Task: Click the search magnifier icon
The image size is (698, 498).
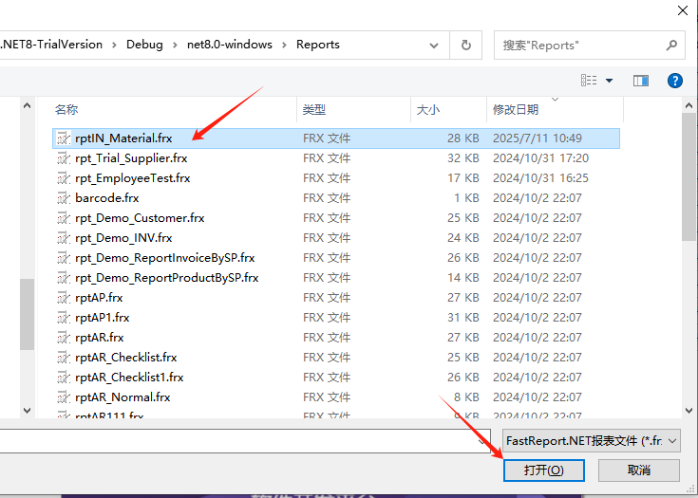Action: pos(671,45)
